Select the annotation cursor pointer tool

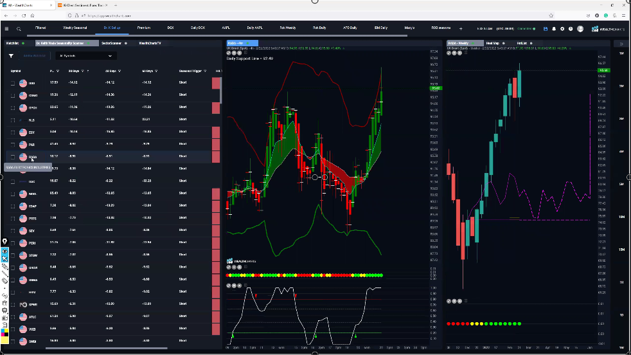[5, 259]
